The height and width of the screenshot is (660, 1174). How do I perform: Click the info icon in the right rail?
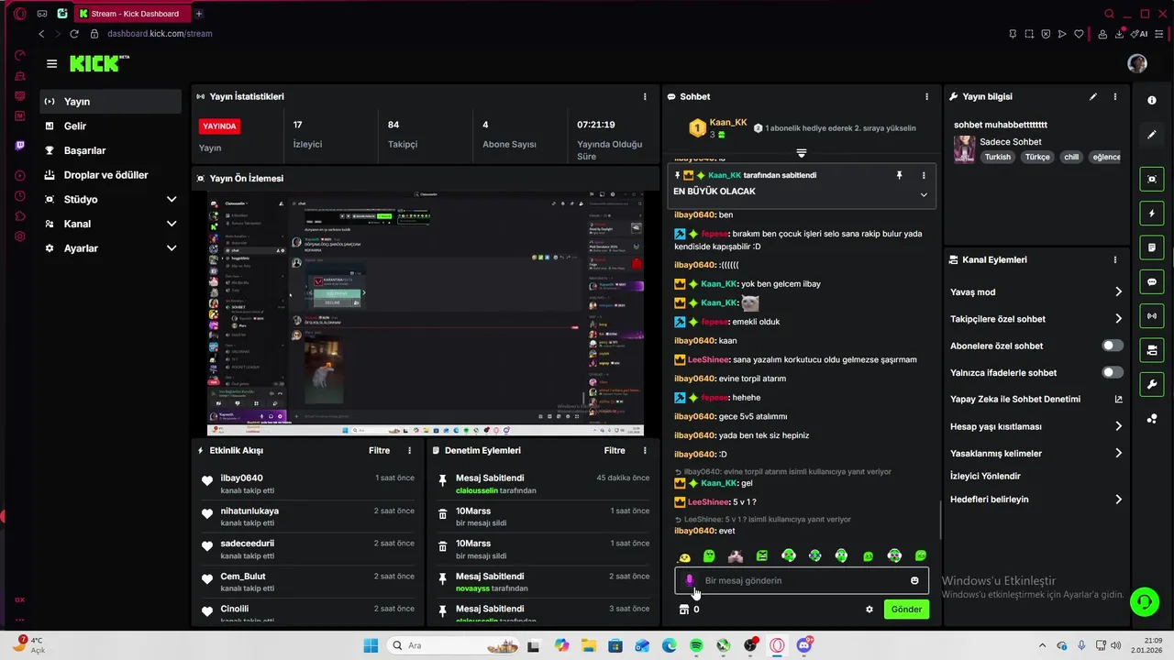coord(1152,100)
